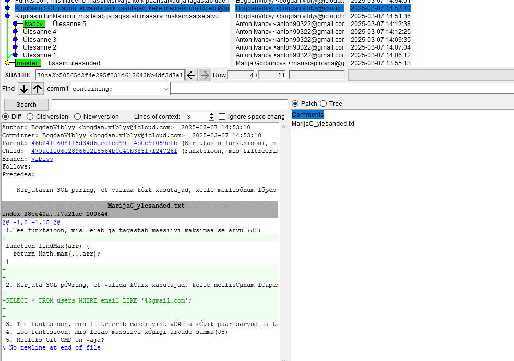Select the green master branch label

(x=28, y=63)
